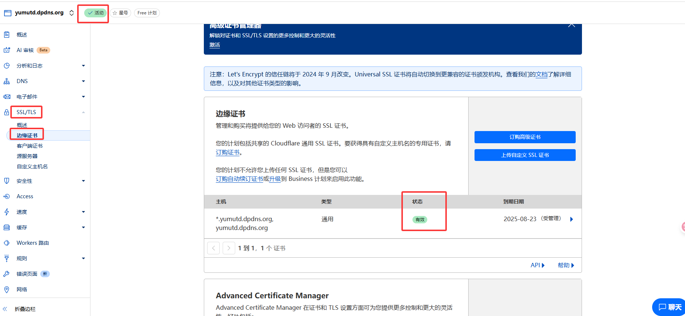This screenshot has width=685, height=316.
Task: Click the 订购高级证书 button
Action: (525, 137)
